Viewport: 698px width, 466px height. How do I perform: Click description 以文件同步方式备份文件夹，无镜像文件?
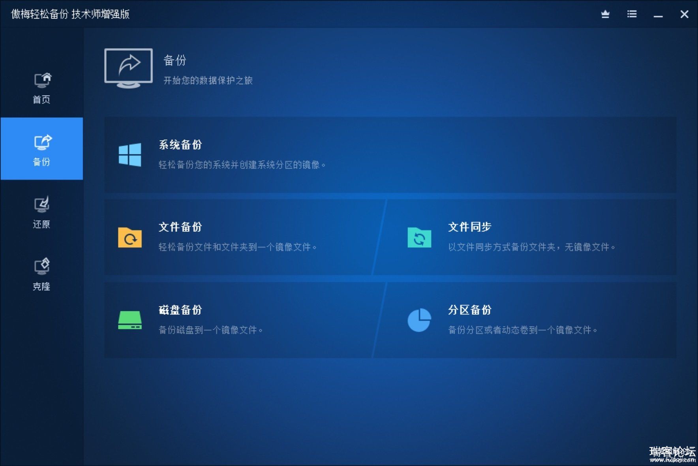[531, 247]
